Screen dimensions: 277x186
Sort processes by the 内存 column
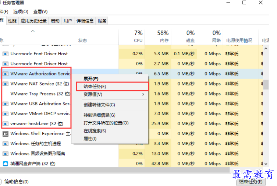point(158,37)
